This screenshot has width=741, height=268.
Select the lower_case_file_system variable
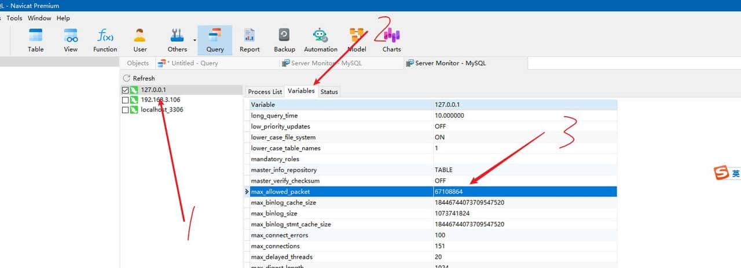(x=341, y=137)
